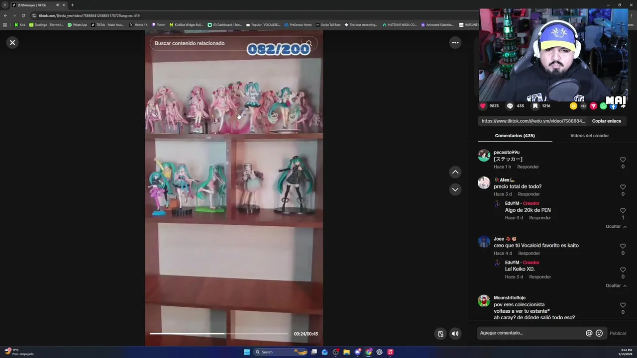
Task: Insert a mention with @ icon
Action: (x=589, y=333)
